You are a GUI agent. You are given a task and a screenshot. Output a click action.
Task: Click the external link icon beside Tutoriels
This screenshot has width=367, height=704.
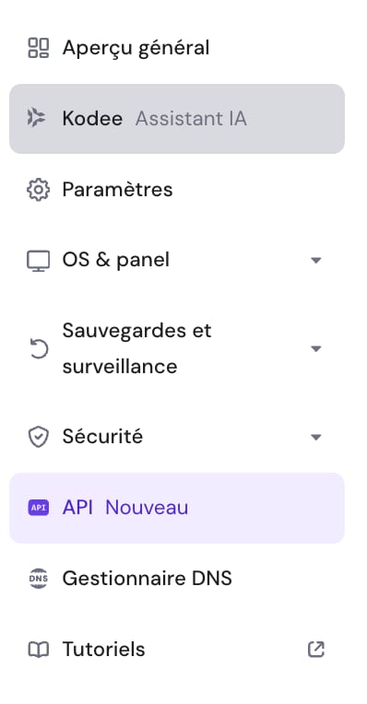[315, 650]
